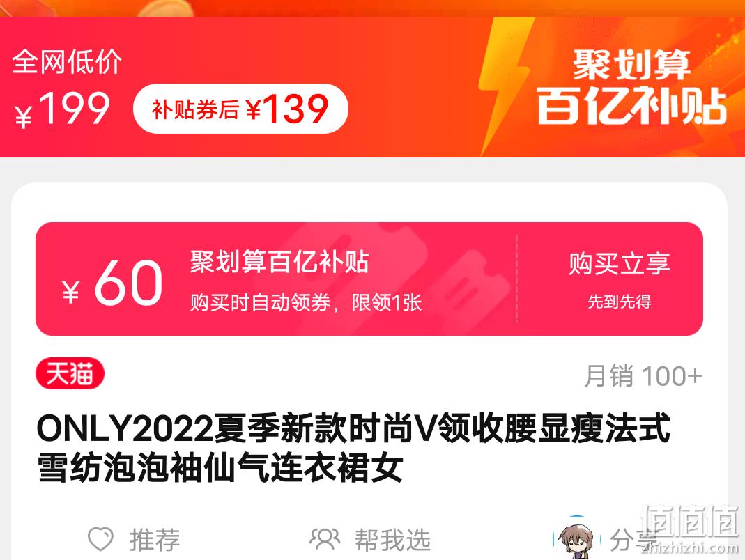Image resolution: width=745 pixels, height=560 pixels.
Task: Tap the 月销 100+ sales text
Action: [x=643, y=376]
